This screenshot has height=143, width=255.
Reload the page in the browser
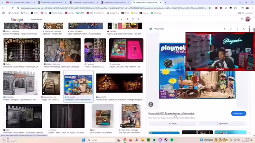12,8
